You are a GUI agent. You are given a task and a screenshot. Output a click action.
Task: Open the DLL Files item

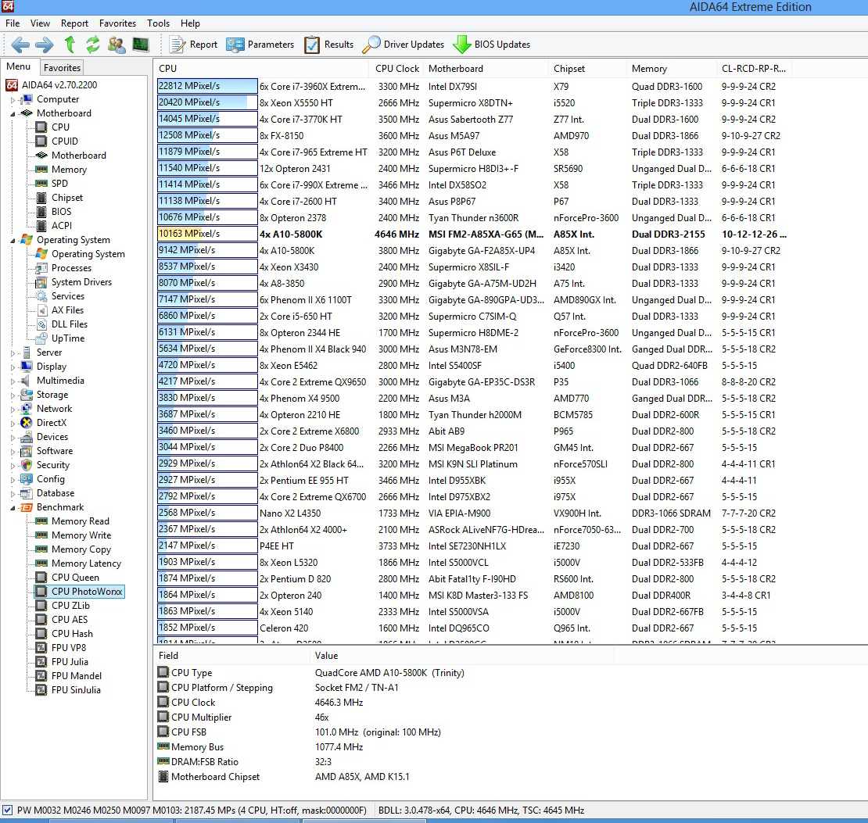pyautogui.click(x=69, y=324)
